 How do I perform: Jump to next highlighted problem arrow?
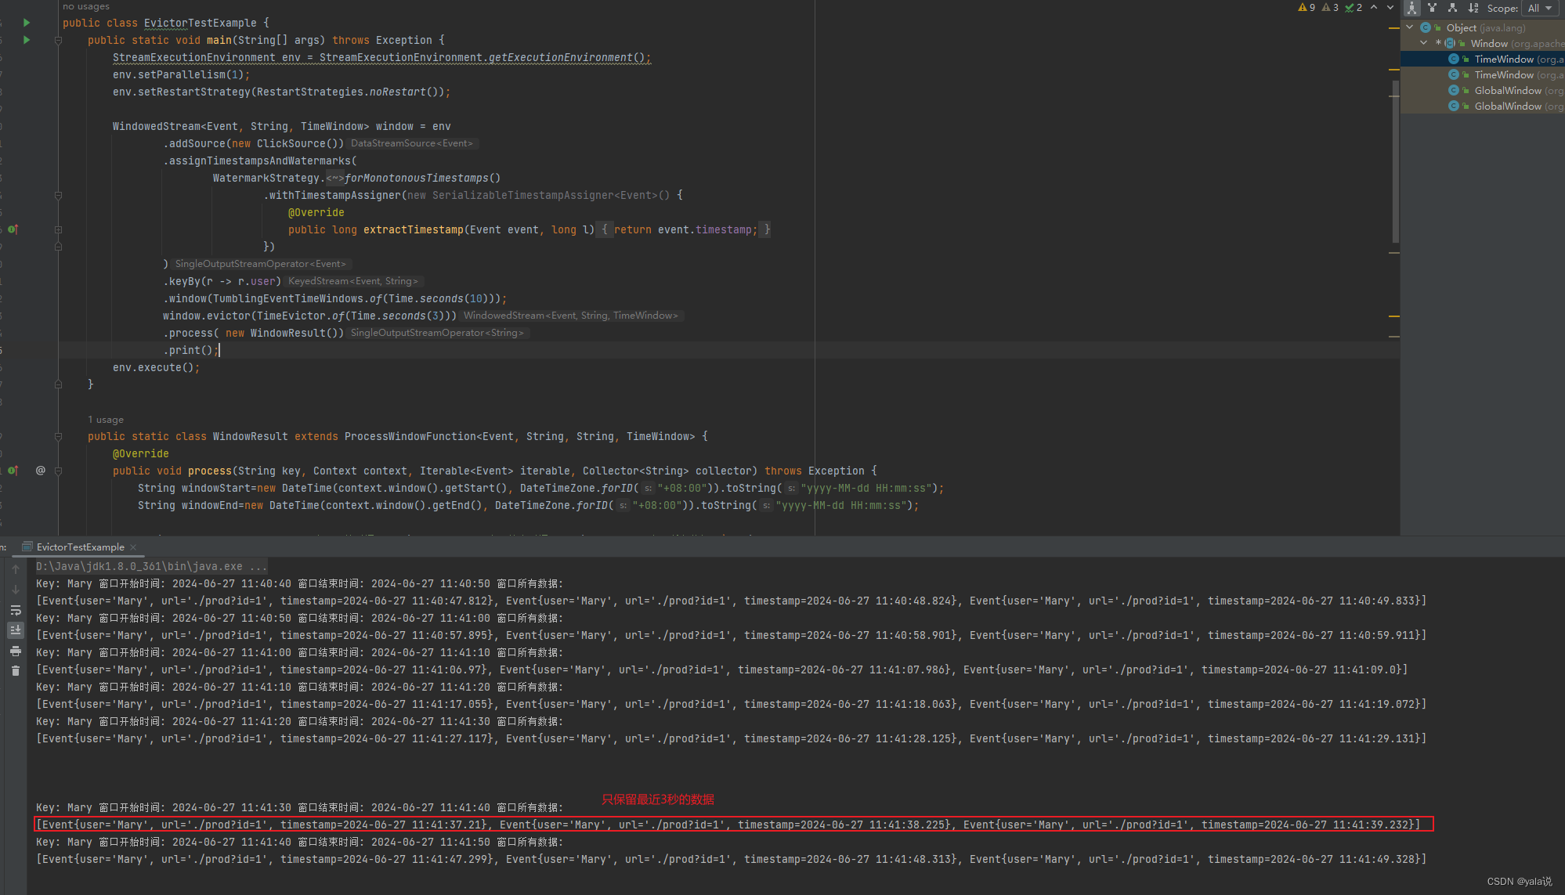(1390, 7)
